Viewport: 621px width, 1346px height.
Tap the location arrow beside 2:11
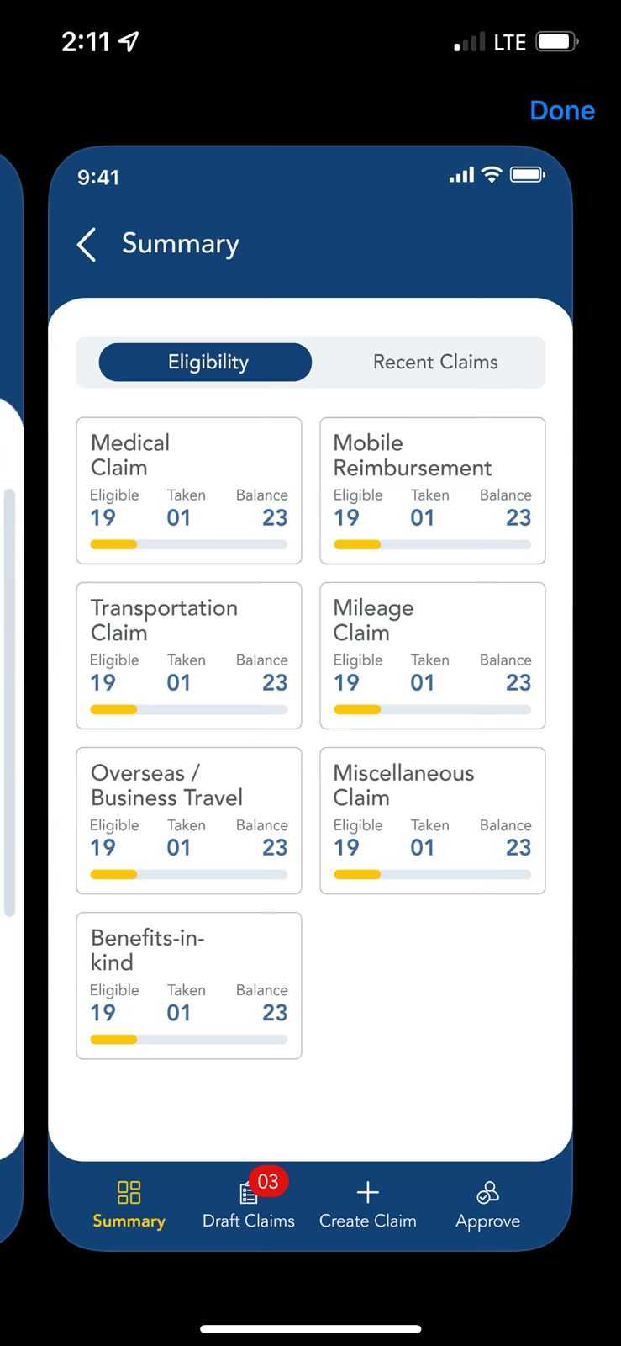[x=129, y=42]
